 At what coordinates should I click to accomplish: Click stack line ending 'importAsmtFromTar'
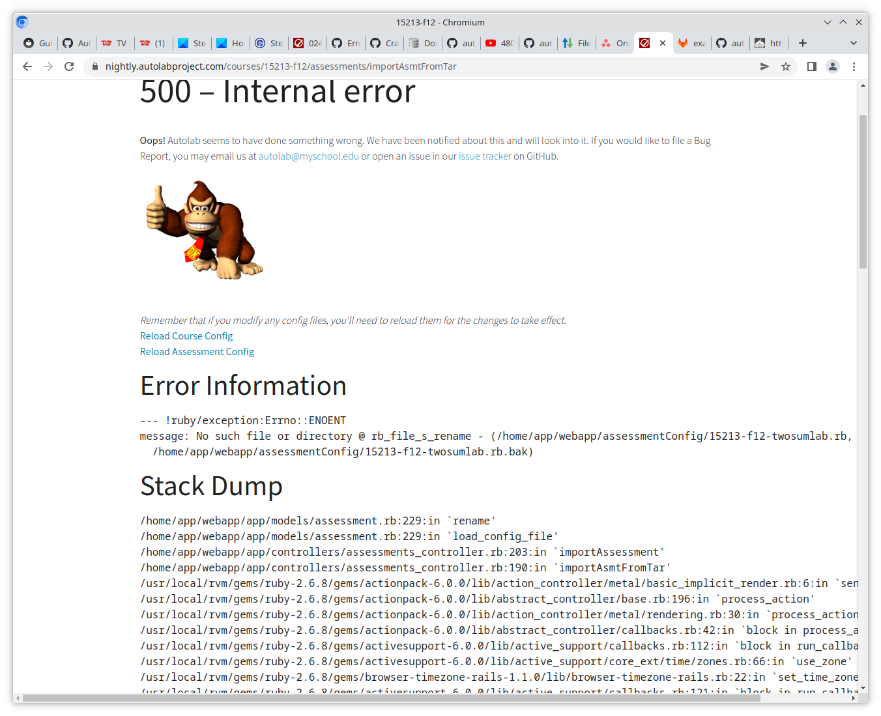pos(405,568)
